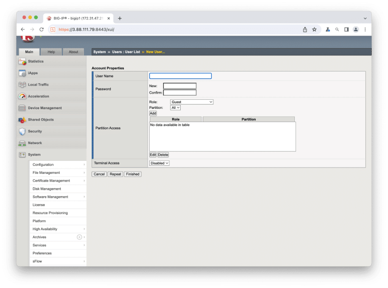Click the System section icon
This screenshot has width=388, height=288.
pos(22,155)
